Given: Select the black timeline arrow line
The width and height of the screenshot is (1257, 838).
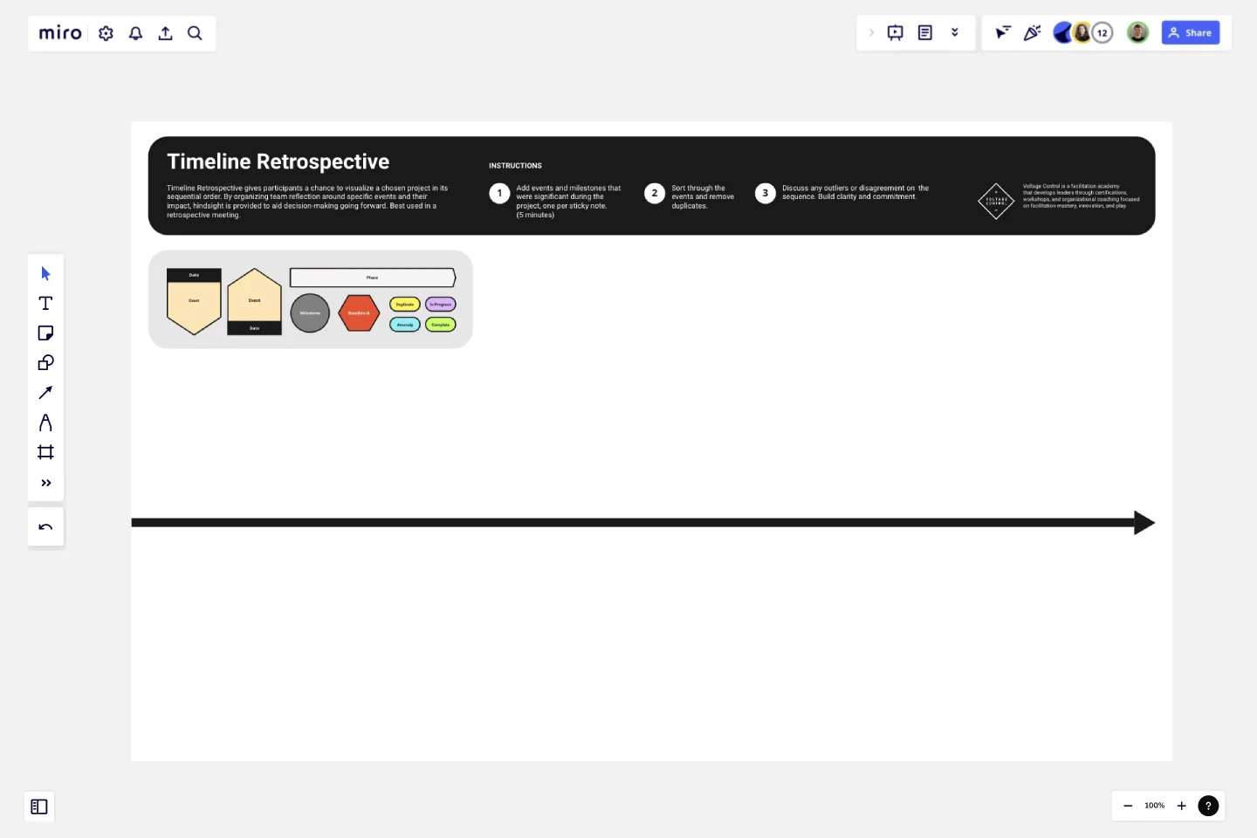Looking at the screenshot, I should point(643,523).
